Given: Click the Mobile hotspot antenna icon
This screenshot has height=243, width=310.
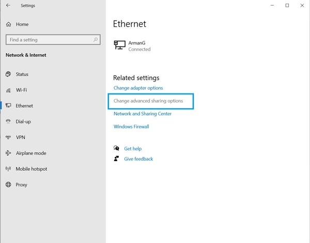Looking at the screenshot, I should coord(8,169).
